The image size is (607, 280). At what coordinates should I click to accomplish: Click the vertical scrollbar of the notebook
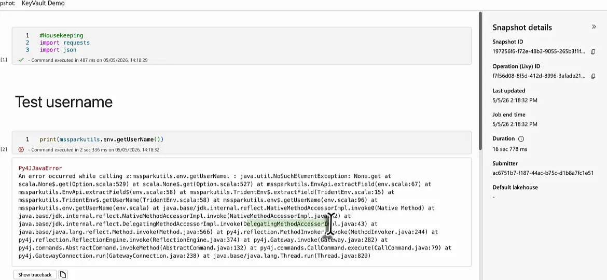(480, 81)
